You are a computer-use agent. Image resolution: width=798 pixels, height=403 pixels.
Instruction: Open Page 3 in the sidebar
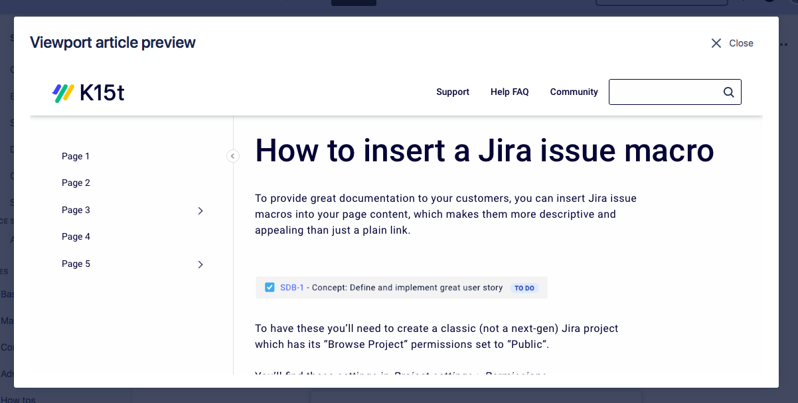[x=76, y=210]
